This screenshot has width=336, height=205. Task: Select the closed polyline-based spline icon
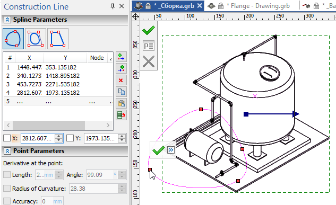[36, 39]
